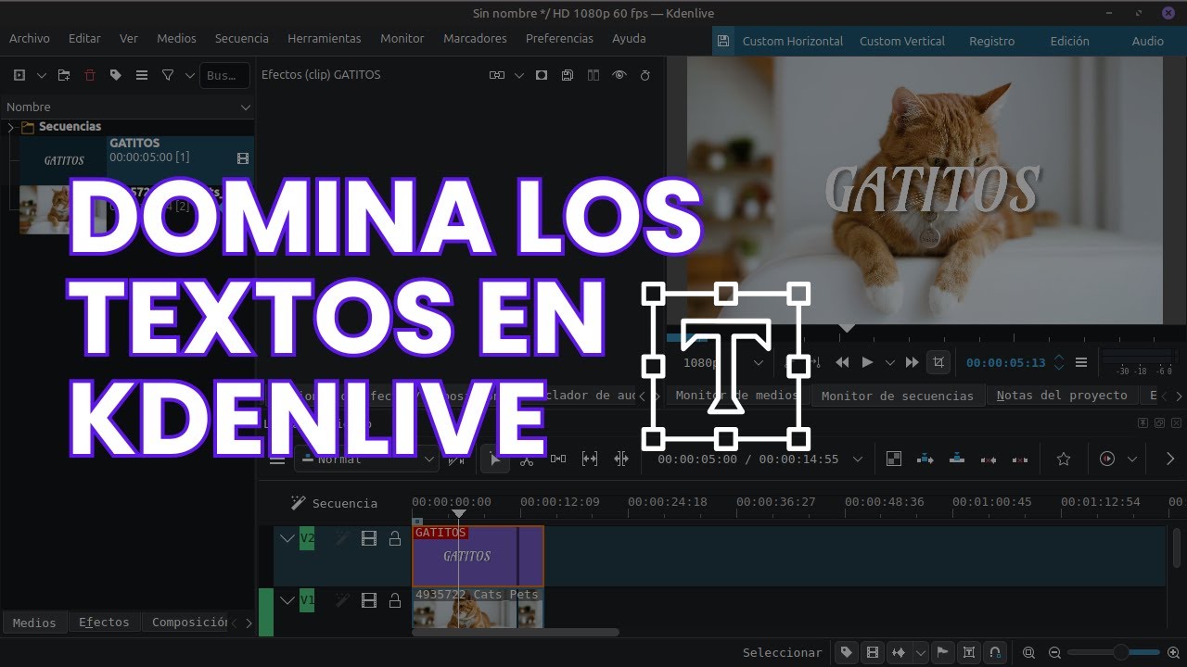Viewport: 1187px width, 667px height.
Task: Switch to the Efectos tab
Action: tap(104, 623)
